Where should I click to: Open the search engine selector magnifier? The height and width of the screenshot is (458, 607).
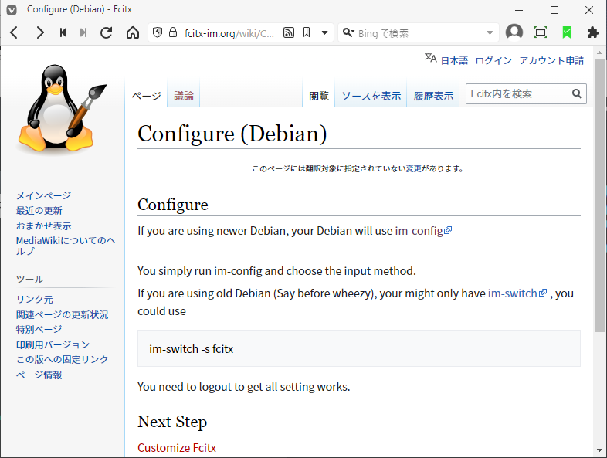[348, 33]
